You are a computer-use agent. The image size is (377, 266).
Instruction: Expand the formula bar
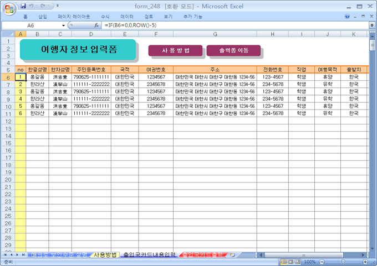coord(371,25)
